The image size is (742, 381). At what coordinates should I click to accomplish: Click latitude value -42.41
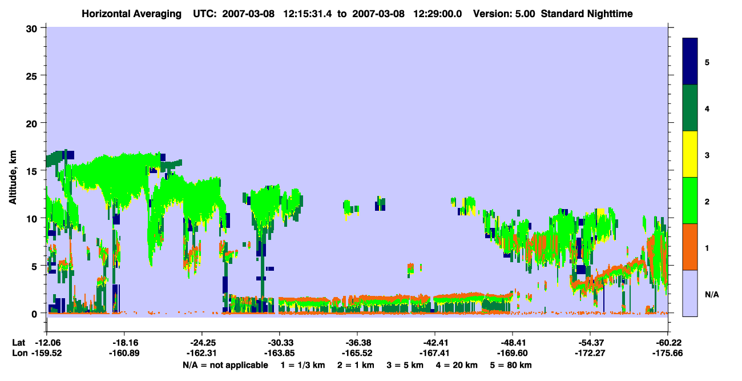coord(434,343)
